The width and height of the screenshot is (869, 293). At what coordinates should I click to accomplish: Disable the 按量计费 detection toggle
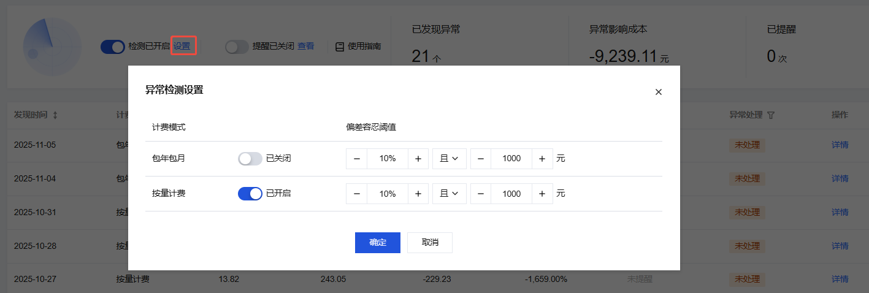[x=250, y=194]
